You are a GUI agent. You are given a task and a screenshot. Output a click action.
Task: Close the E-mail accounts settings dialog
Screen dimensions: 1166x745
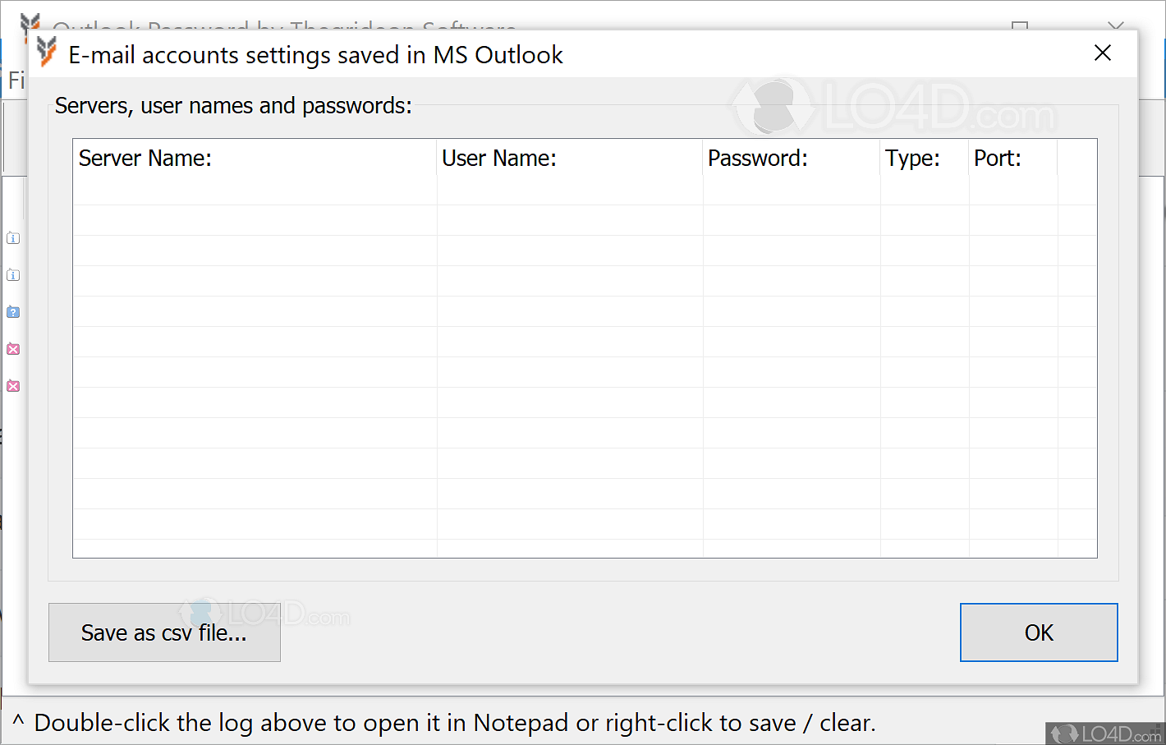[x=1102, y=53]
